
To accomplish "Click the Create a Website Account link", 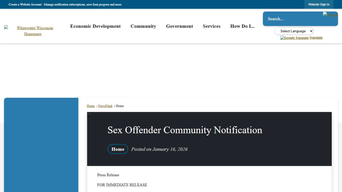I will 25,4.
